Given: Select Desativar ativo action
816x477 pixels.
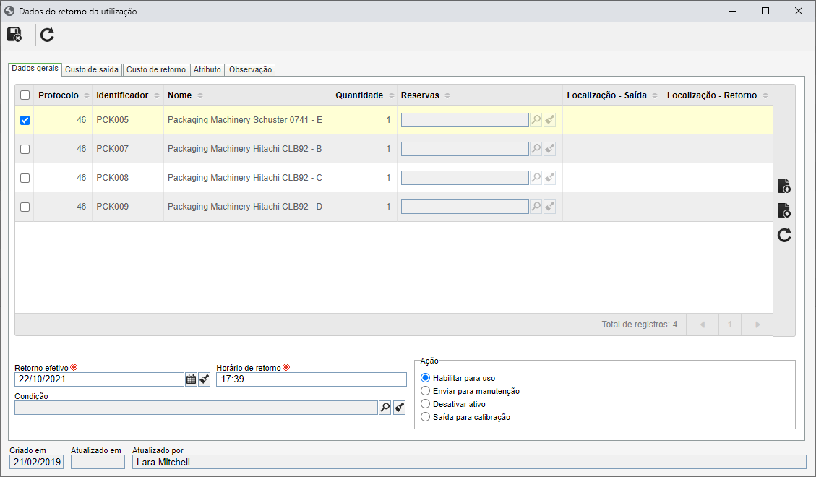Looking at the screenshot, I should point(425,404).
